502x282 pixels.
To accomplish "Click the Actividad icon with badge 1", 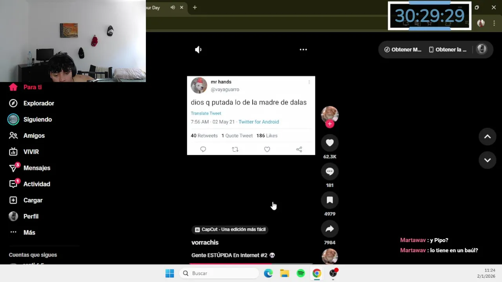I will tap(14, 183).
